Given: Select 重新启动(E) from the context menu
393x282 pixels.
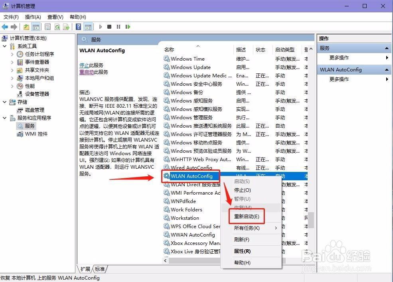Looking at the screenshot, I should (246, 216).
